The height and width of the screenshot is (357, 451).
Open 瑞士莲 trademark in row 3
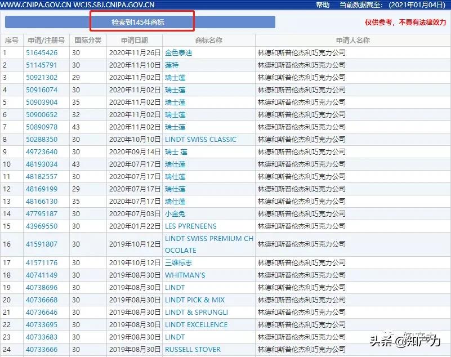click(x=175, y=77)
